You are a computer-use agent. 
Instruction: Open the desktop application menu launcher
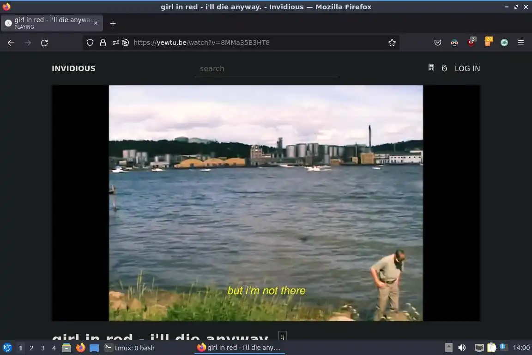click(x=7, y=348)
